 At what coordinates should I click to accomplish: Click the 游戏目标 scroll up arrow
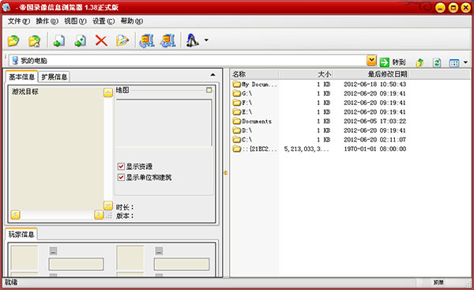pyautogui.click(x=108, y=92)
